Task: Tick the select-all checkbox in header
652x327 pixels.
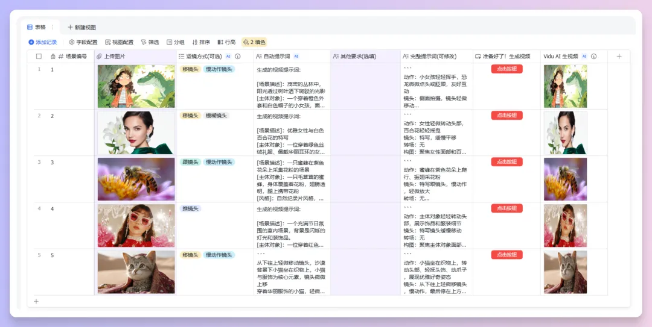Action: [x=39, y=57]
